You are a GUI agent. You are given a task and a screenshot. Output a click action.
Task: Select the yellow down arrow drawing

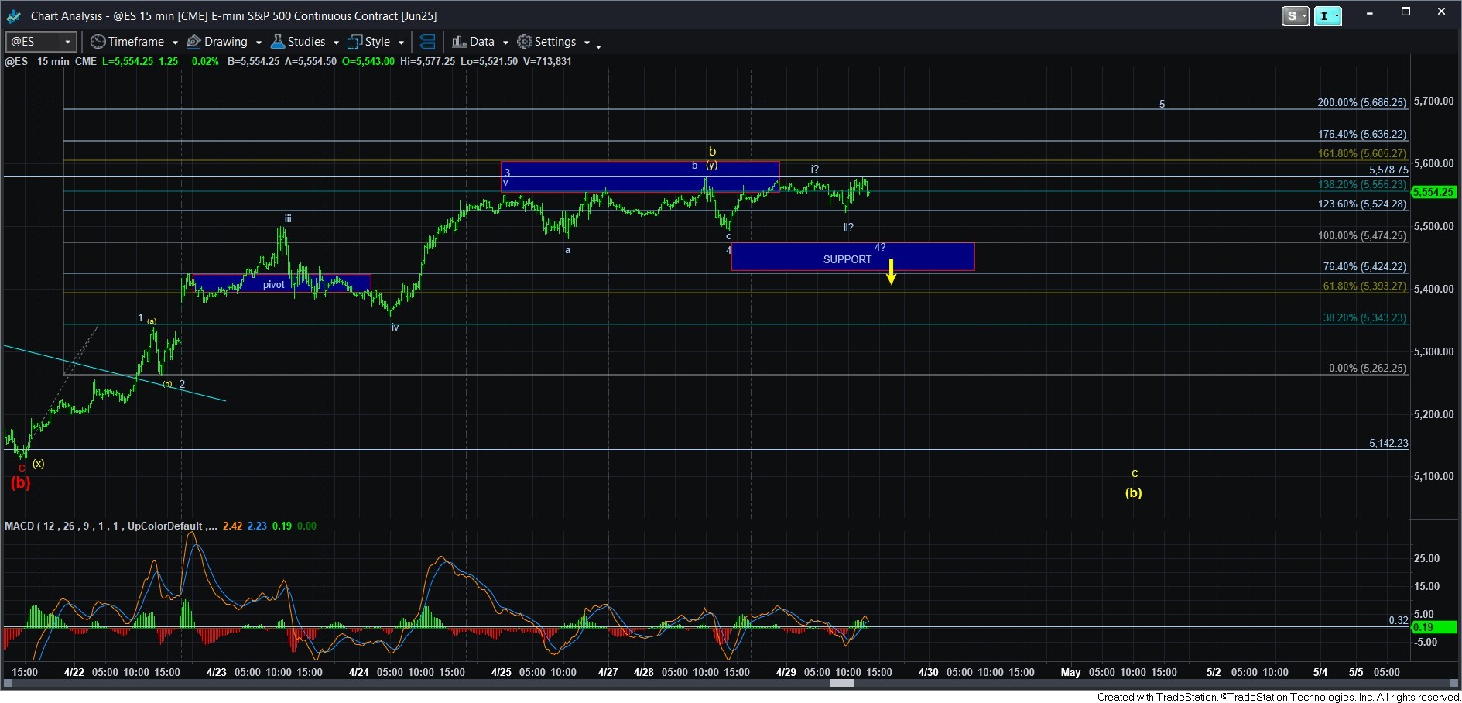click(892, 272)
